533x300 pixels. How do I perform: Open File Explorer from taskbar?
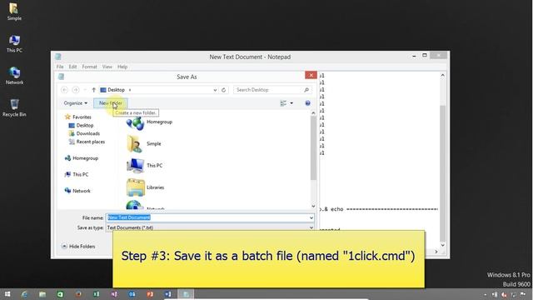pyautogui.click(x=42, y=294)
